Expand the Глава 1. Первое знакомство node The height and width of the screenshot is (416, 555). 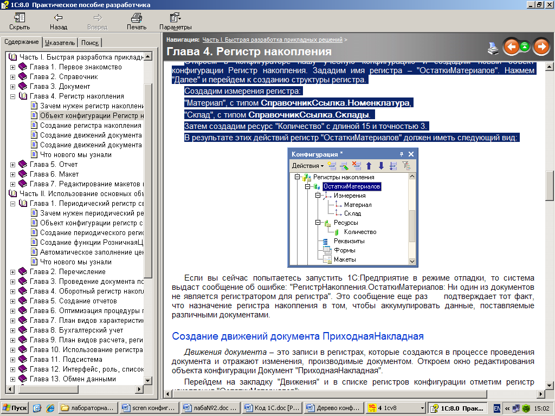[13, 67]
